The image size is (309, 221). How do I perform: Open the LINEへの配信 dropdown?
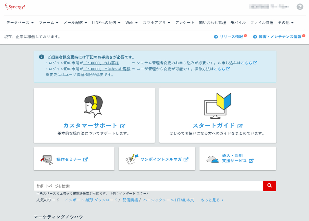click(x=106, y=23)
